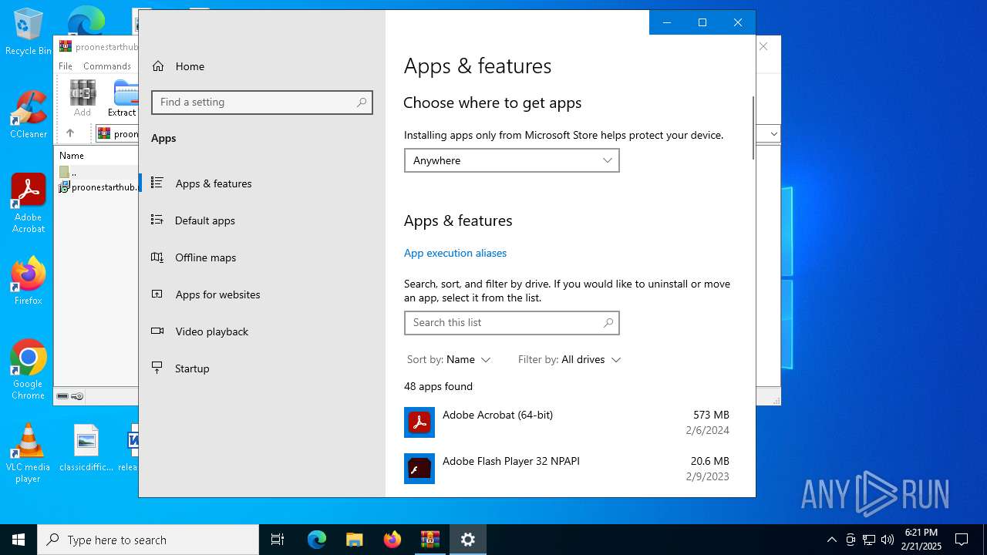Open File menu in WinRAR window
The height and width of the screenshot is (555, 987).
(x=66, y=66)
